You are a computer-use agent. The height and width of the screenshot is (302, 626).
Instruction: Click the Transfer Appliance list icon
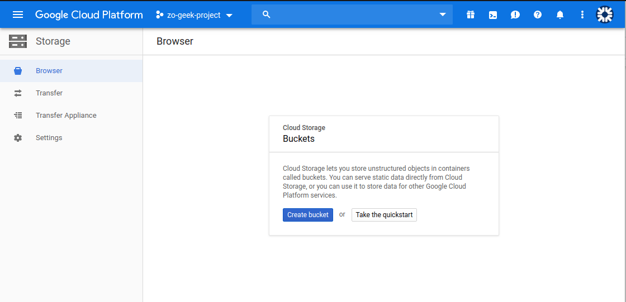point(18,116)
